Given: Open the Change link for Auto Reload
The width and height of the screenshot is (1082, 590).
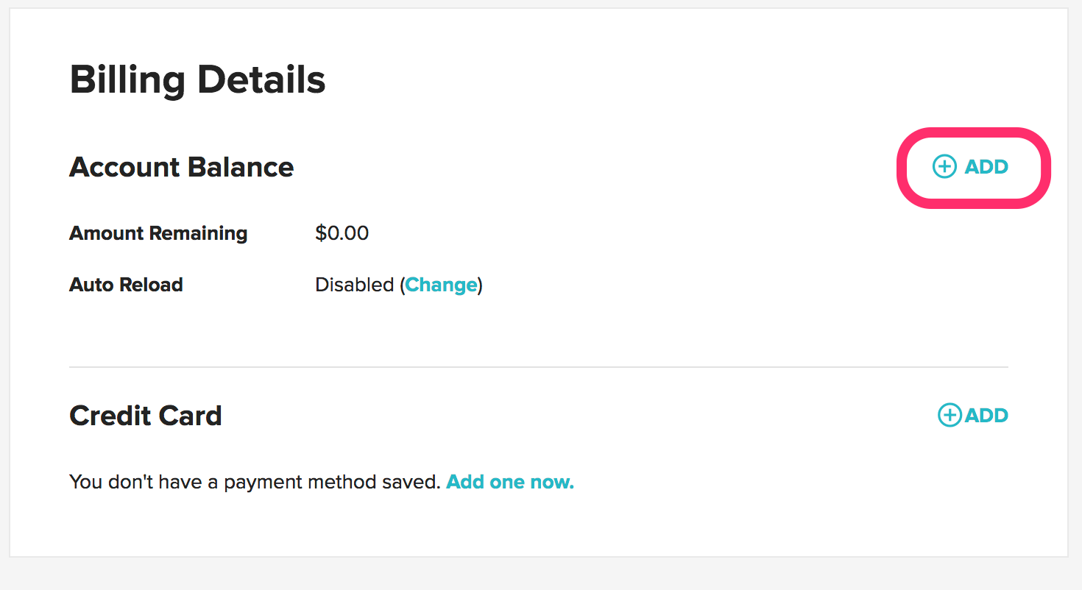Looking at the screenshot, I should coord(441,285).
